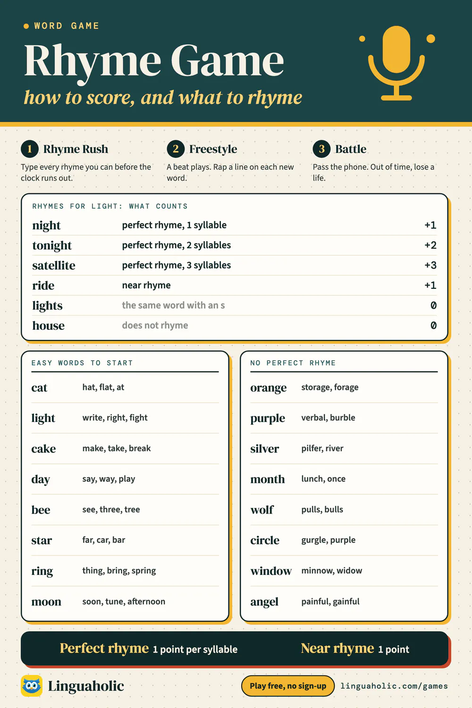Click 'Perfect rhyme 1 point per syllable' banner text
472x708 pixels.
(x=148, y=649)
